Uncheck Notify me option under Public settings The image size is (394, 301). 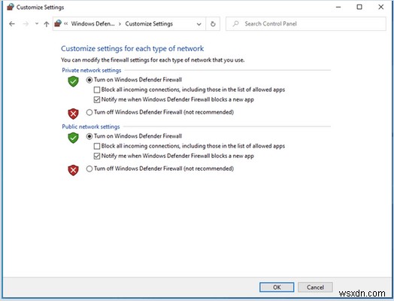click(97, 156)
